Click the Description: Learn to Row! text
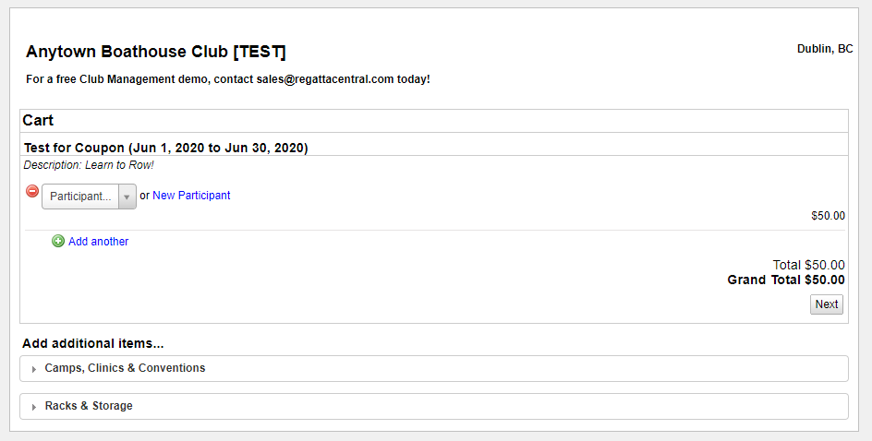The image size is (872, 441). 89,165
